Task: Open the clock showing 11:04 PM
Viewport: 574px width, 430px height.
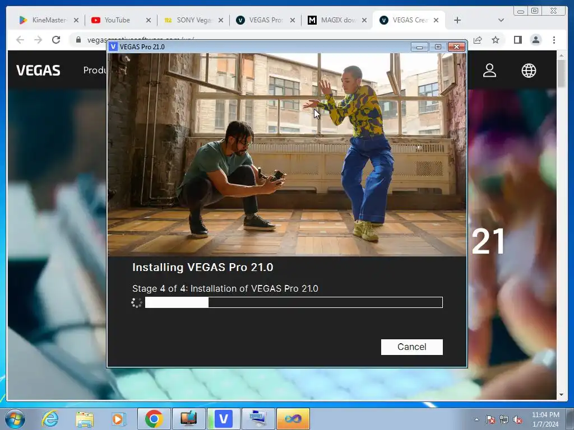Action: point(545,419)
